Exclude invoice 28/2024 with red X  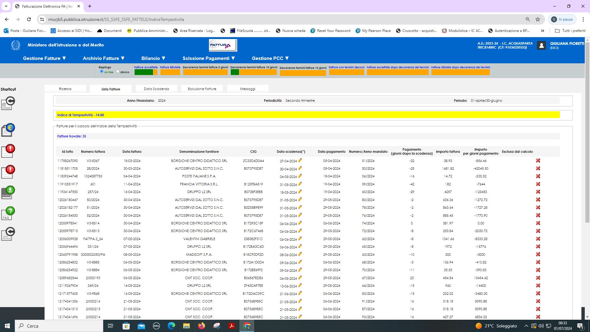538,168
